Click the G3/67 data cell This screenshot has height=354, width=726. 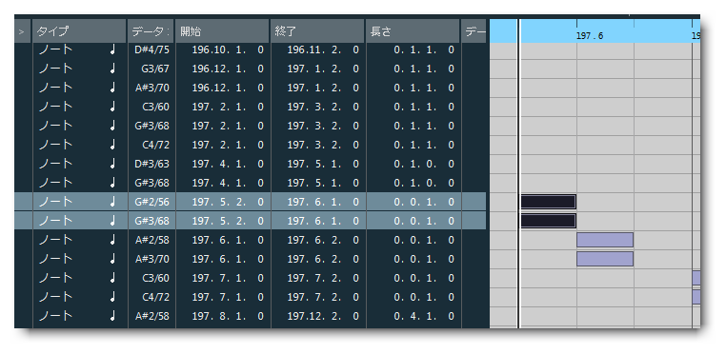[x=155, y=69]
